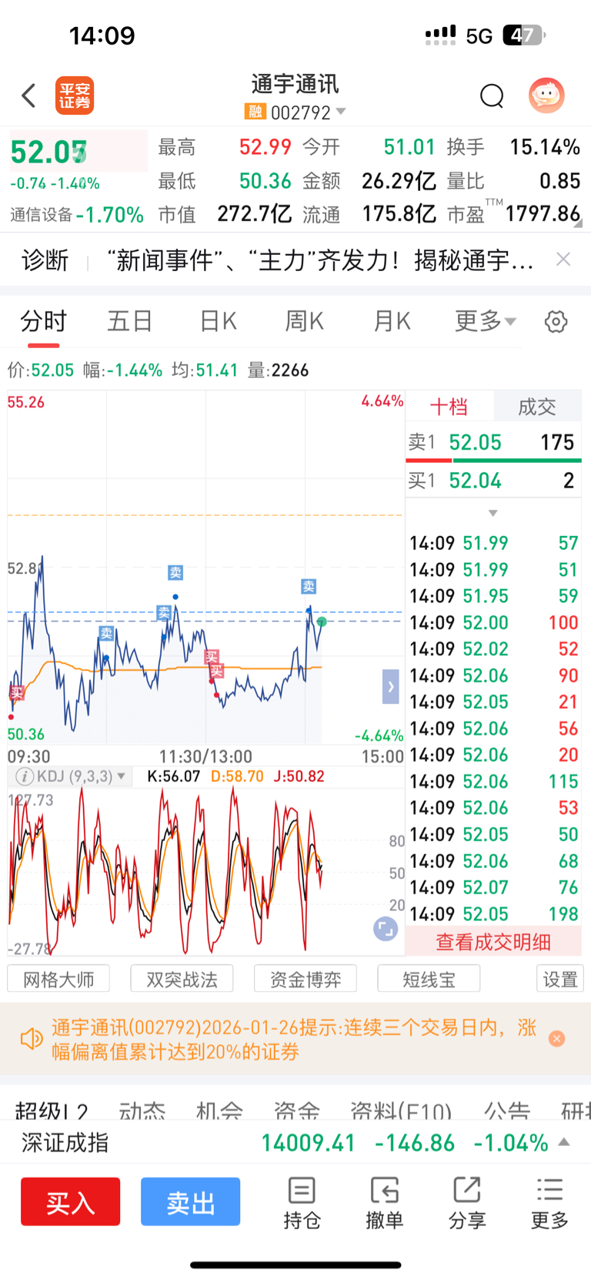Viewport: 591px width, 1280px height.
Task: Tap the 买 marker at chart start
Action: pos(17,693)
